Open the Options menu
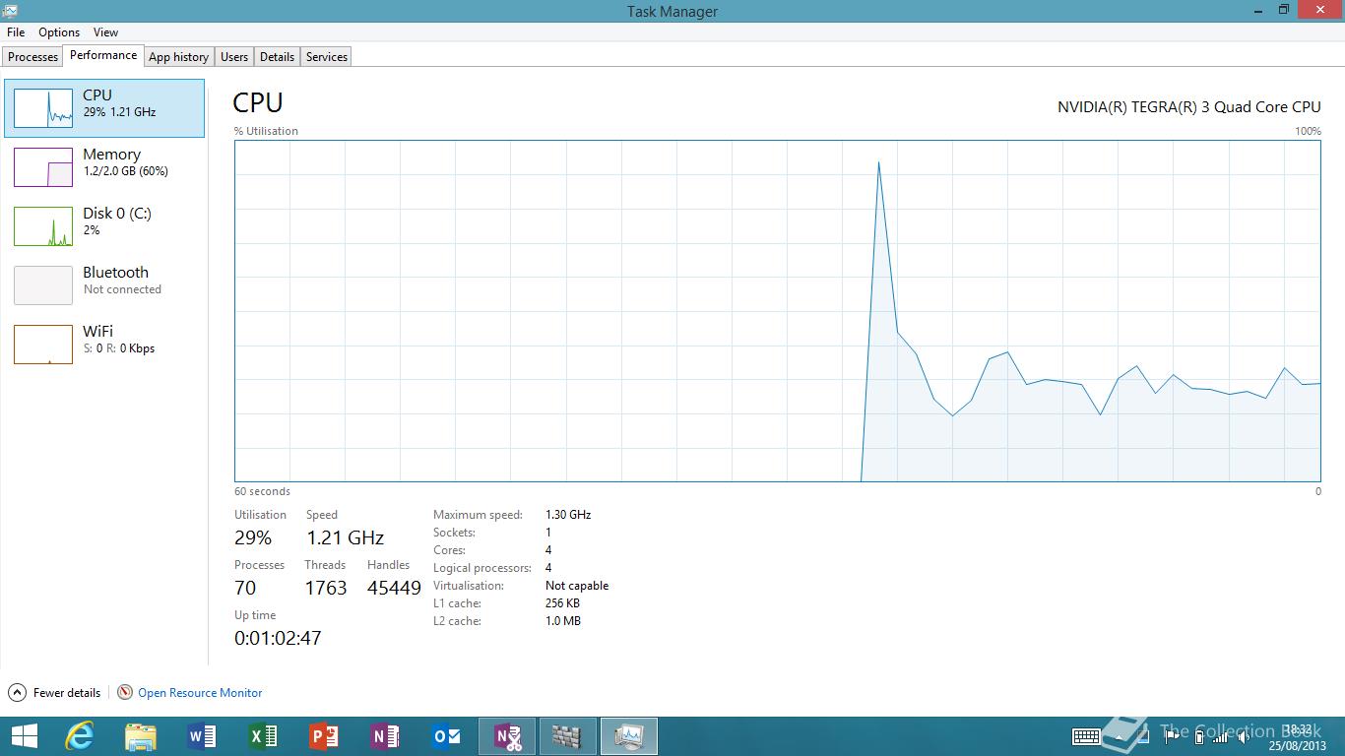 pyautogui.click(x=59, y=32)
